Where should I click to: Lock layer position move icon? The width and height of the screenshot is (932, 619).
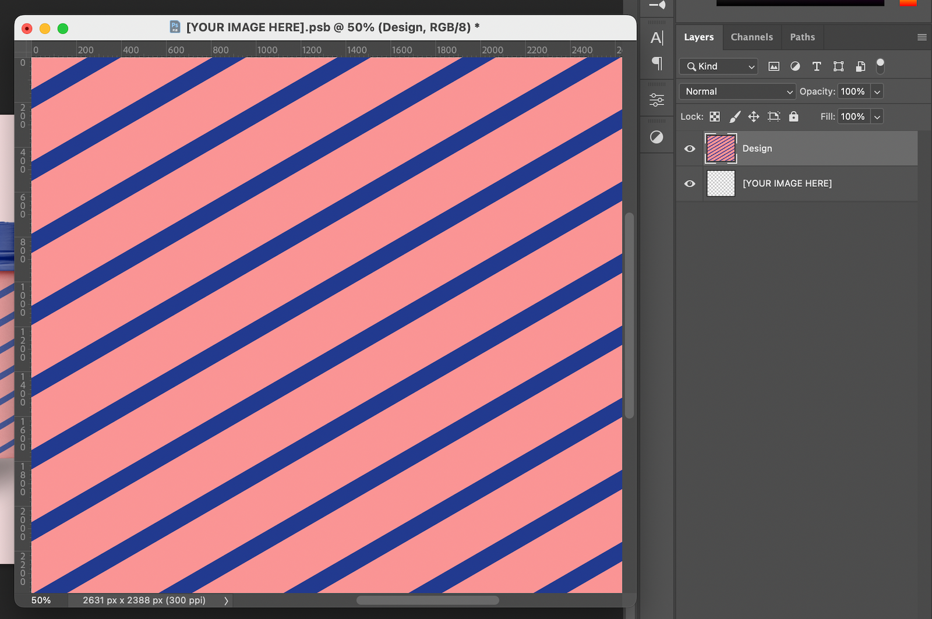click(x=754, y=116)
